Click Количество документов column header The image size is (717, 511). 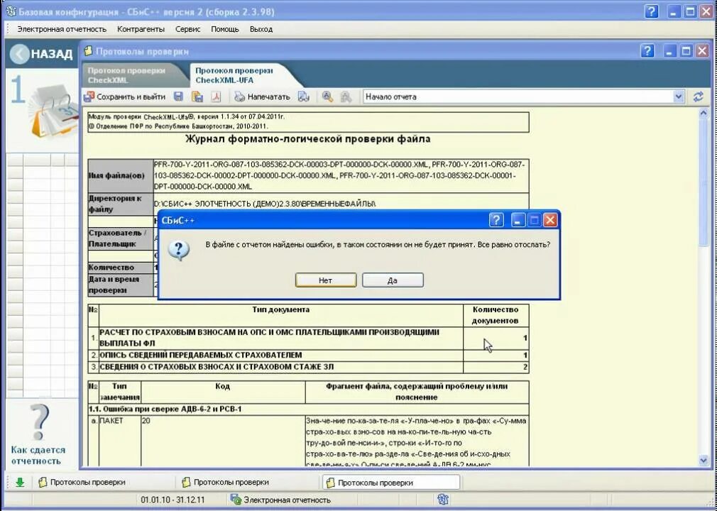[496, 315]
